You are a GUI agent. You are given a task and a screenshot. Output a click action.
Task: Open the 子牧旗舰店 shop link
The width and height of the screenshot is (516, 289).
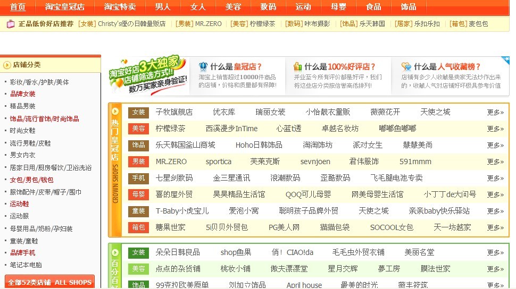coord(174,112)
